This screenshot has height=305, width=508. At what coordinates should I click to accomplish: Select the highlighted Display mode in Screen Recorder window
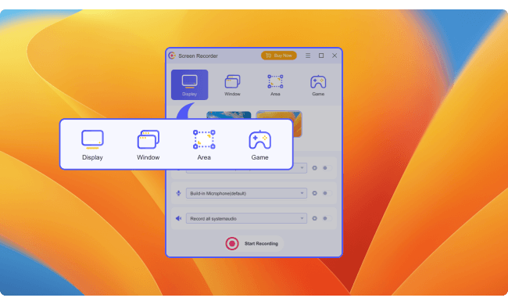pos(190,84)
